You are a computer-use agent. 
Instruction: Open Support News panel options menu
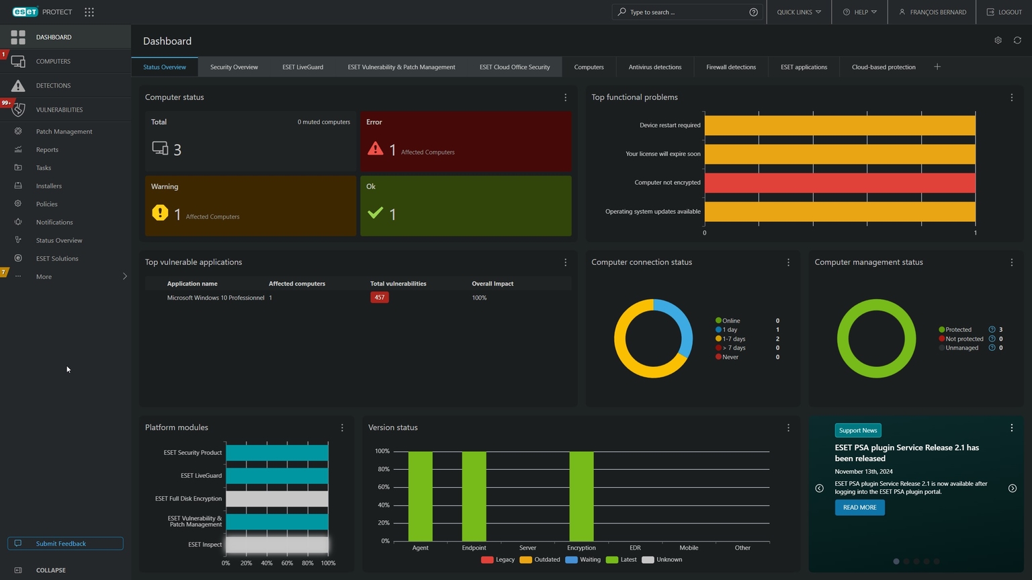coord(1012,428)
